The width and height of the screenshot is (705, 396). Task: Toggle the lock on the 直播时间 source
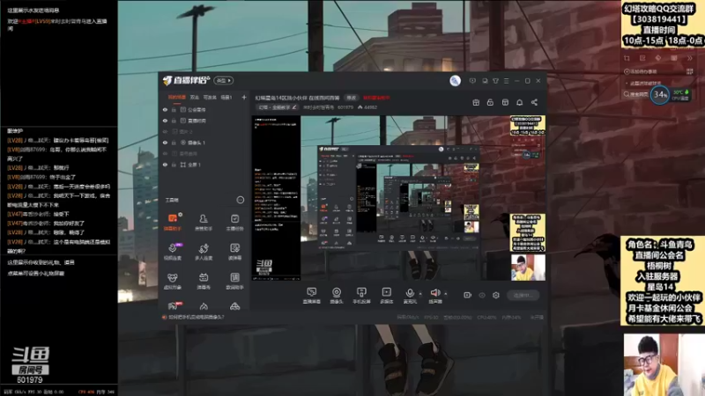(x=174, y=121)
